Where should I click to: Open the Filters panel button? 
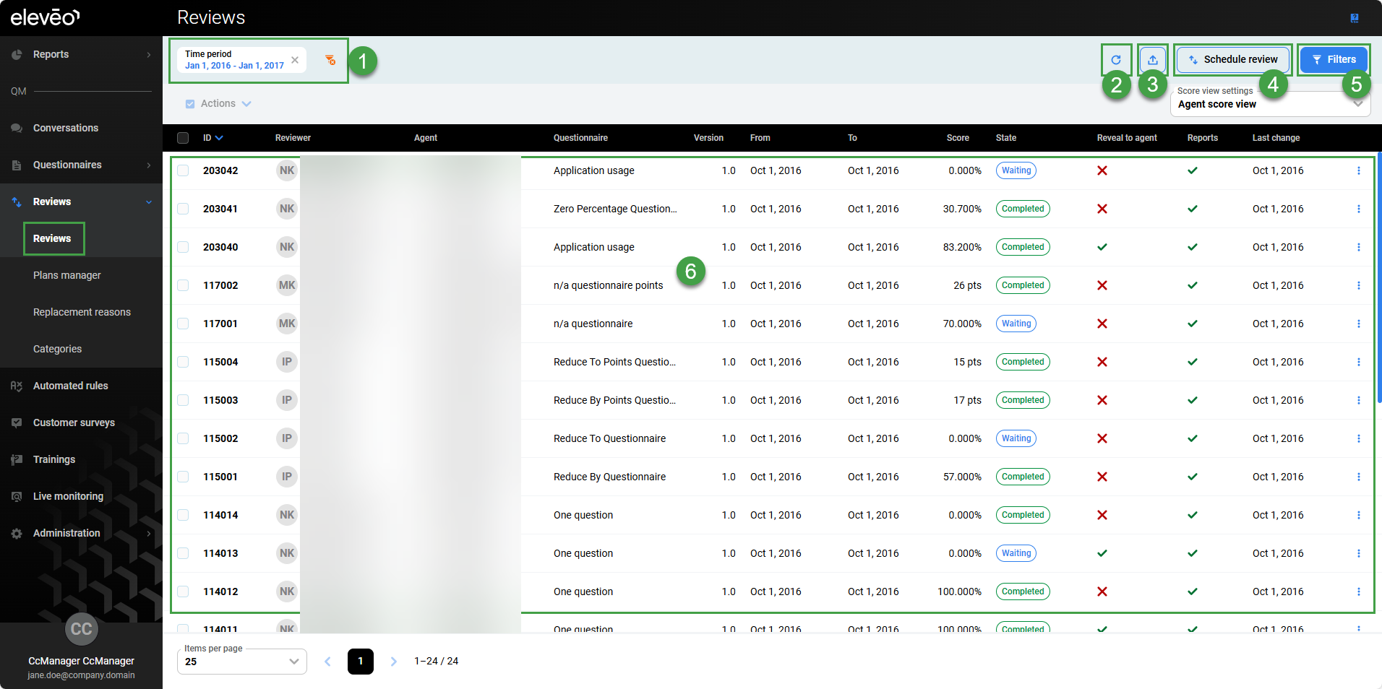1334,60
